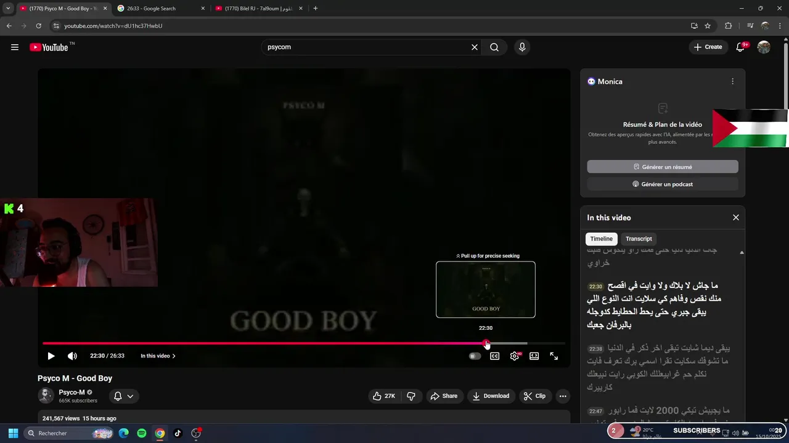This screenshot has height=443, width=789.
Task: Open player settings gear
Action: click(515, 356)
